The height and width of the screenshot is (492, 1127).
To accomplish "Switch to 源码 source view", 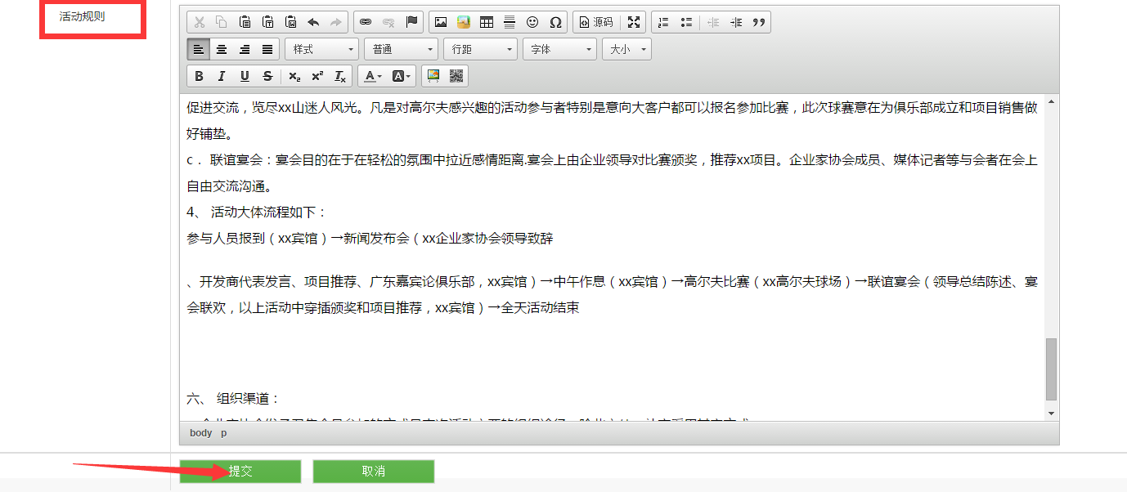I will 595,22.
